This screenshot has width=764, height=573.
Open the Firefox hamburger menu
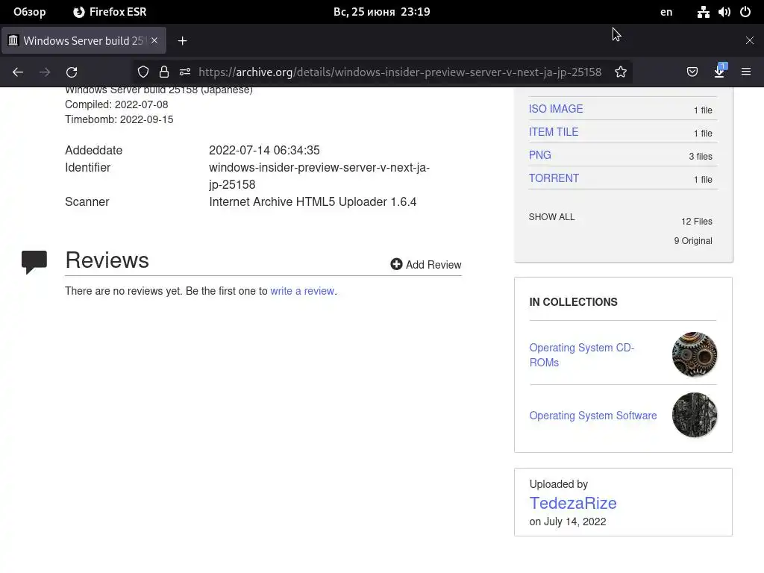pyautogui.click(x=746, y=72)
